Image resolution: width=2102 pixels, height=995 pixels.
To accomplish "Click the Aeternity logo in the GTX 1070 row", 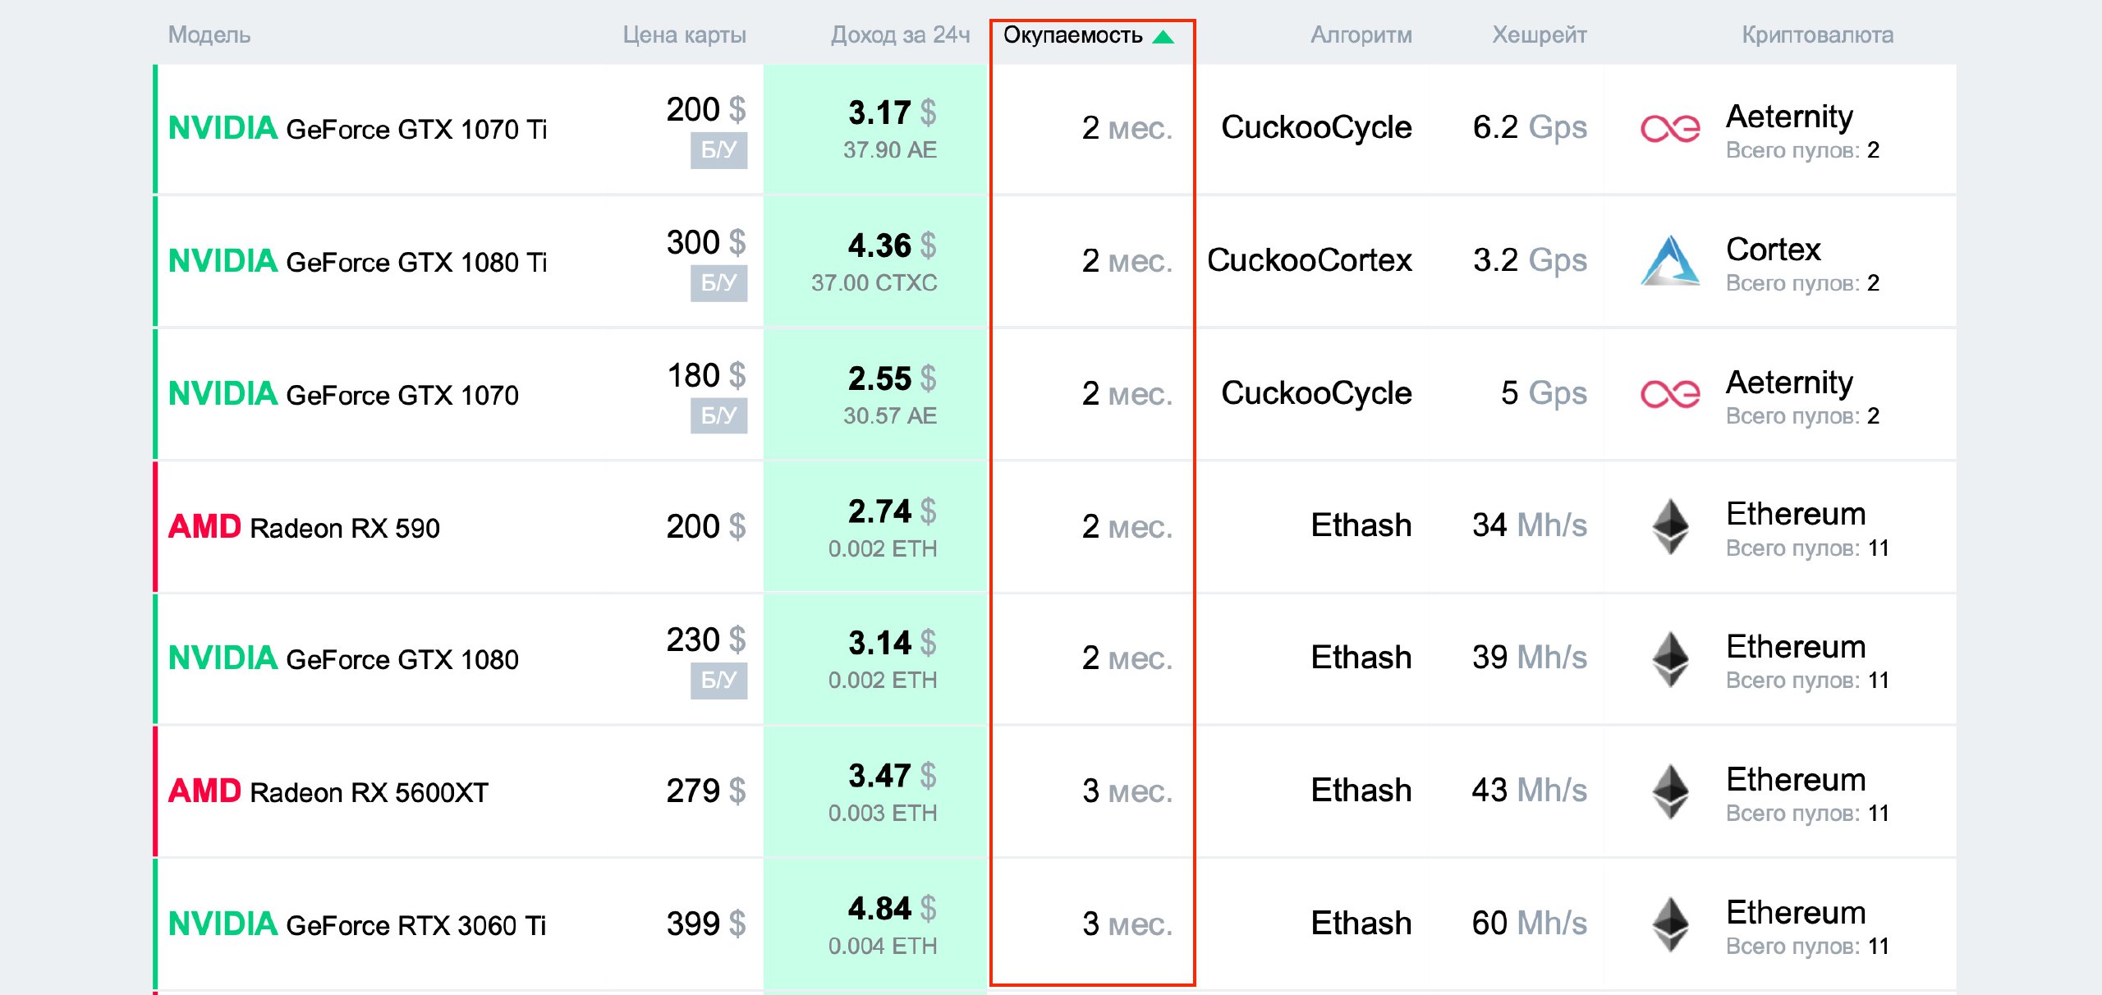I will coord(1670,395).
